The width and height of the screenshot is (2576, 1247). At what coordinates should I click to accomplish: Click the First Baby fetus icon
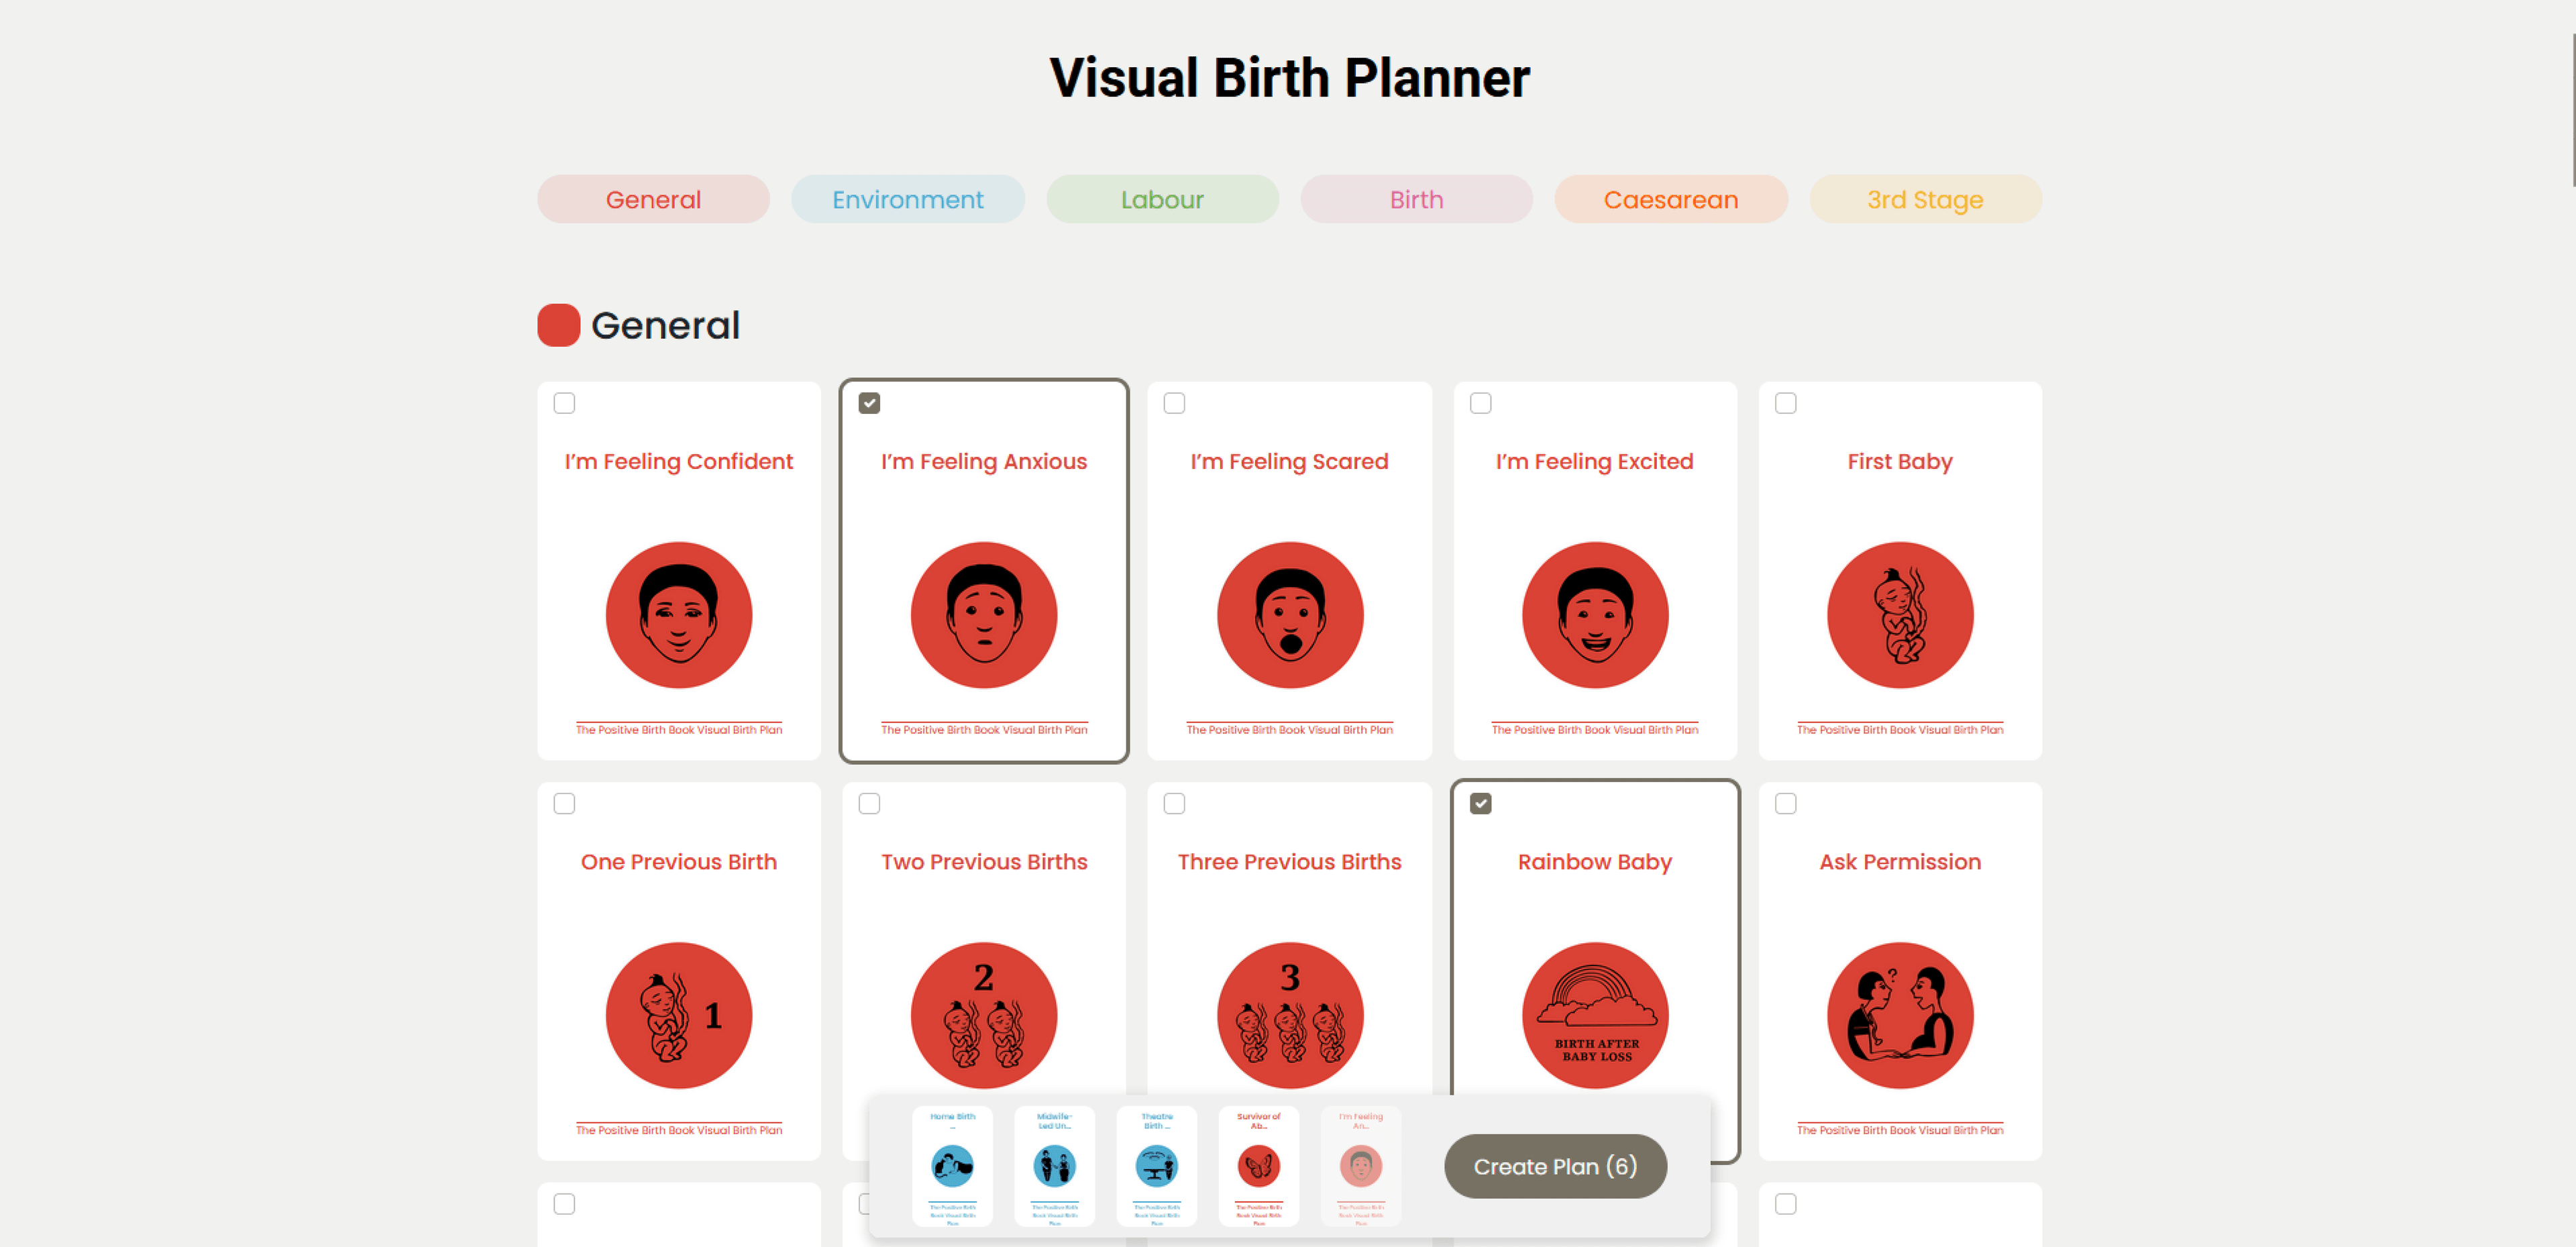[x=1899, y=615]
